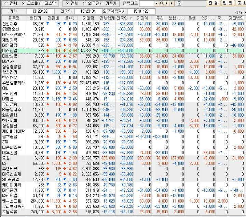
Task: Select the 코스닥 market radio button
Action: [41, 3]
